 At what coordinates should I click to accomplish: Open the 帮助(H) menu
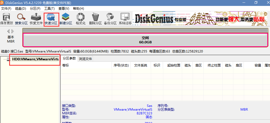click(78, 8)
